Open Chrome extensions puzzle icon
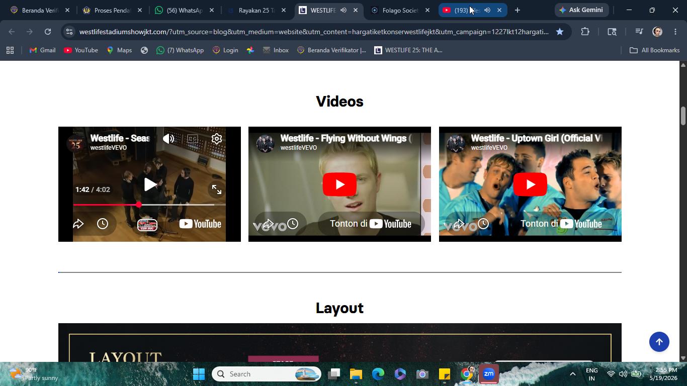This screenshot has width=687, height=386. click(585, 32)
